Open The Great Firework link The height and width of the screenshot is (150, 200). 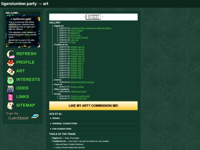click(x=79, y=38)
